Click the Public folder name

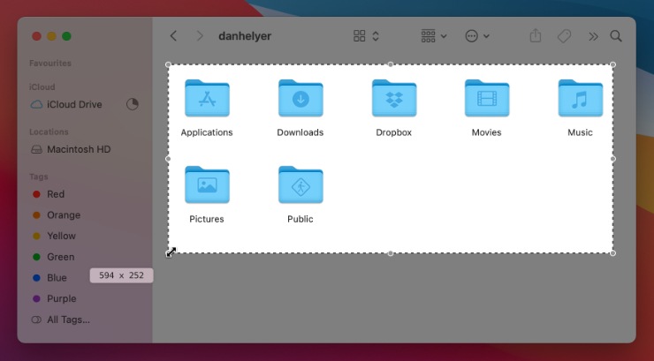pyautogui.click(x=300, y=219)
